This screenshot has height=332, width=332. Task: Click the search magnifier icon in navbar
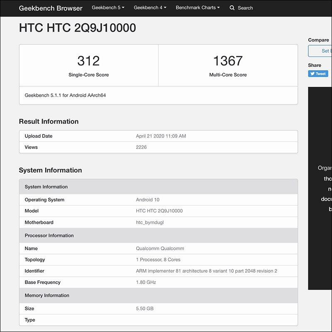tap(232, 8)
